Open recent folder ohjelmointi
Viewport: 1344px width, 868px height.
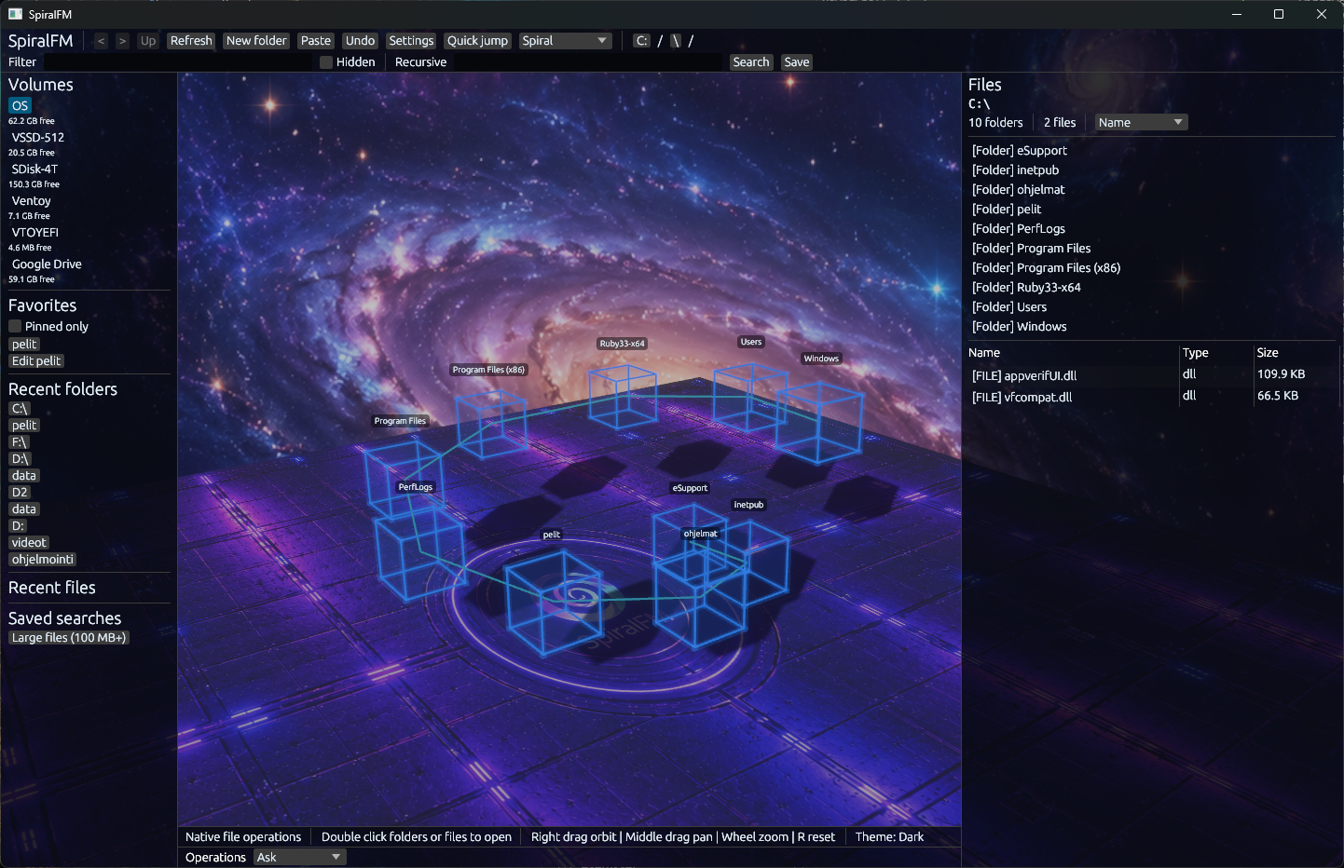(x=43, y=560)
